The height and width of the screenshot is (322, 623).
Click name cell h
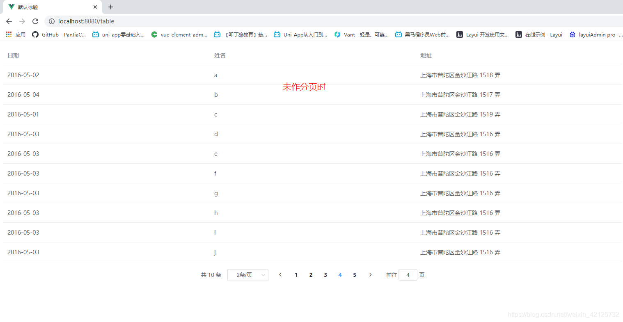(x=216, y=213)
